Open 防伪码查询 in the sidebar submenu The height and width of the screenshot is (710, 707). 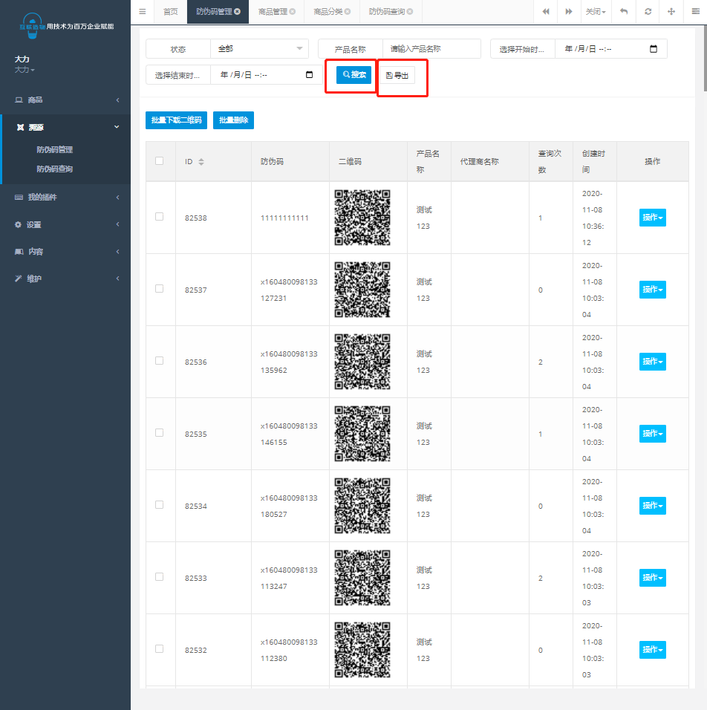(x=55, y=169)
